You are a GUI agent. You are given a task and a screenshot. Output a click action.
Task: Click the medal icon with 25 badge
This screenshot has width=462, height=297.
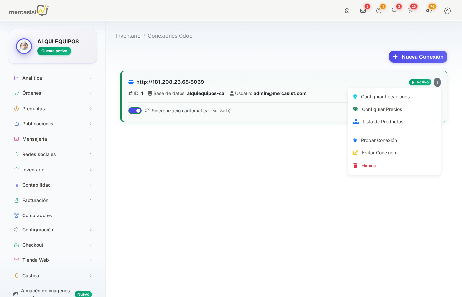[x=410, y=11]
